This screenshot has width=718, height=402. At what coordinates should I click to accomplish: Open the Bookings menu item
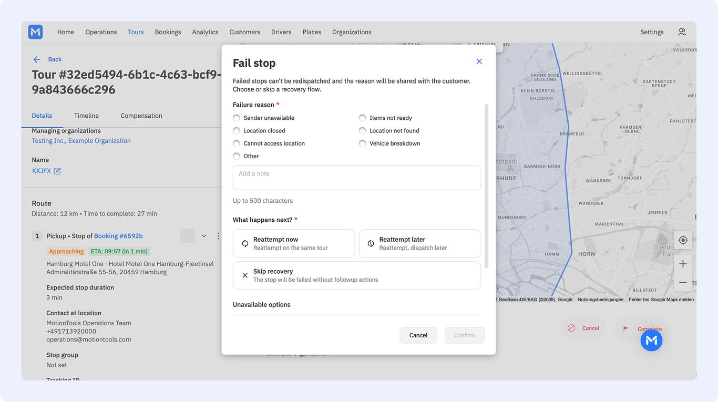click(168, 32)
